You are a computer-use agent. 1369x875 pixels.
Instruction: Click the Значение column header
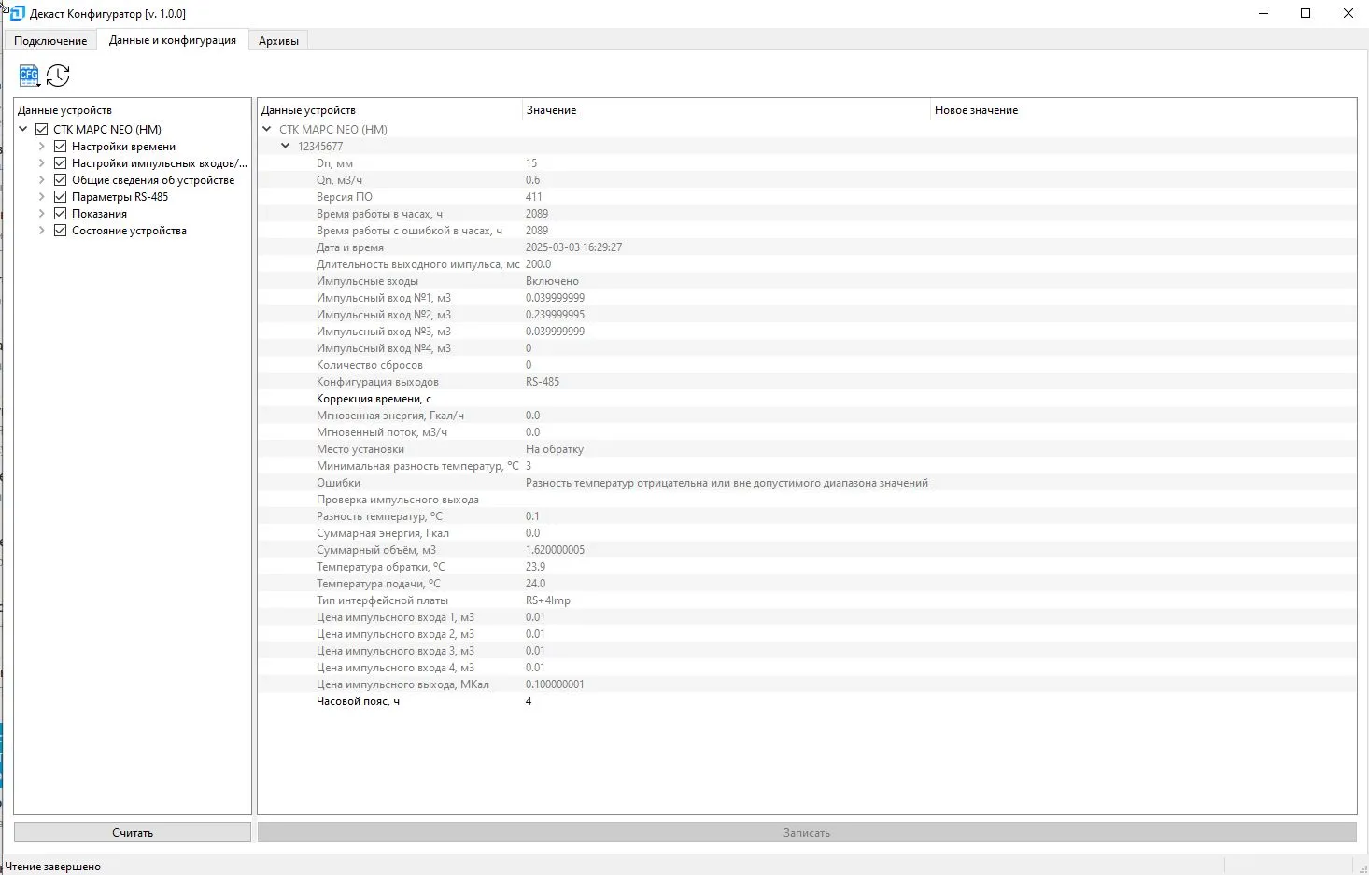pos(726,110)
